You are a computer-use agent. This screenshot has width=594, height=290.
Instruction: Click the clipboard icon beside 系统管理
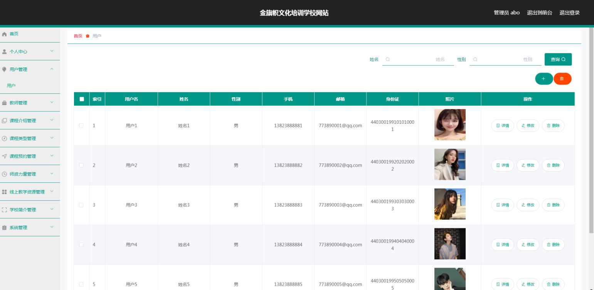[x=5, y=228]
